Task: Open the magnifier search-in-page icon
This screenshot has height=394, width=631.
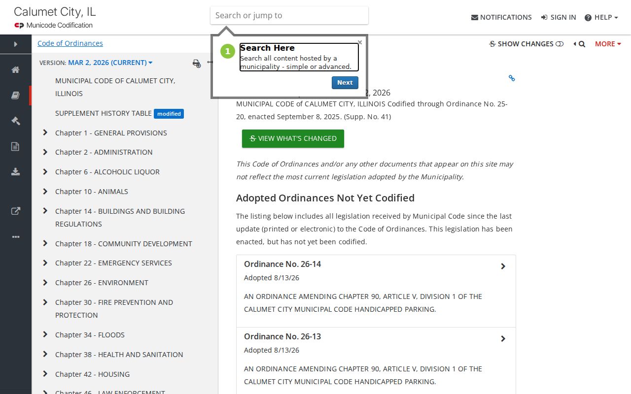Action: click(579, 44)
